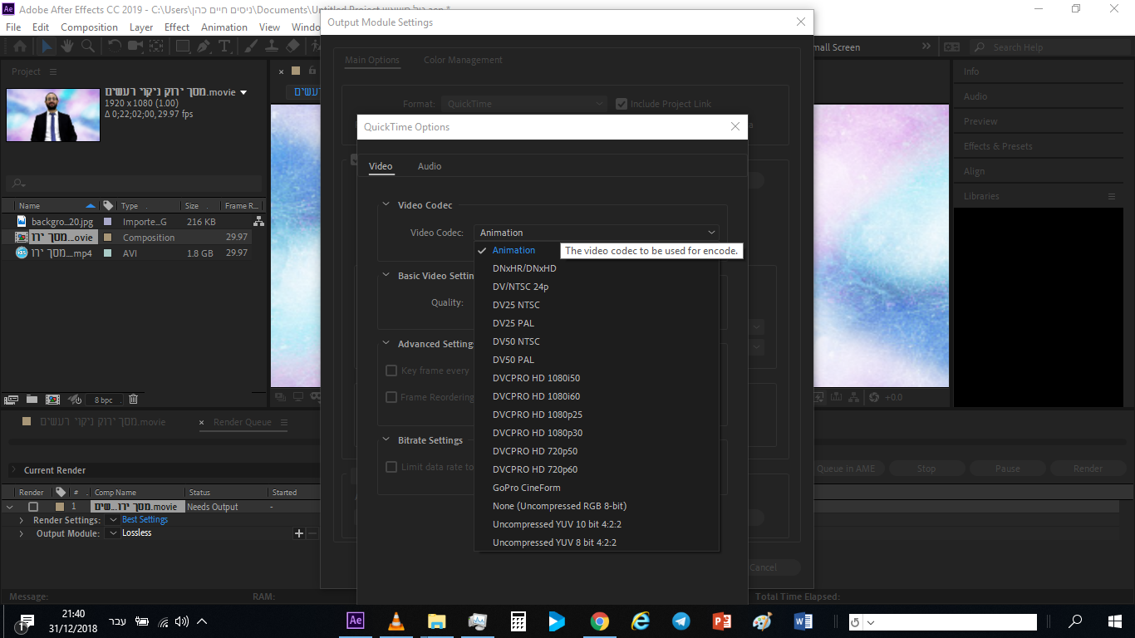Create a new folder in Project panel
The width and height of the screenshot is (1135, 638).
pyautogui.click(x=31, y=400)
